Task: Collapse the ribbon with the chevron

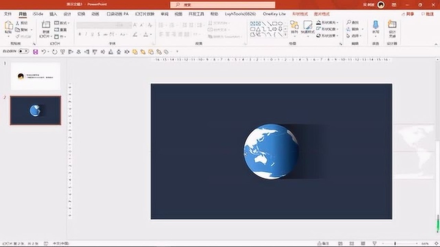Action: 436,44
